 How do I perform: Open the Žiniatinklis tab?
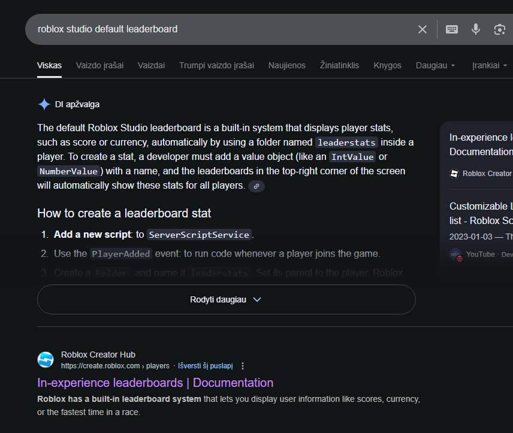[340, 65]
